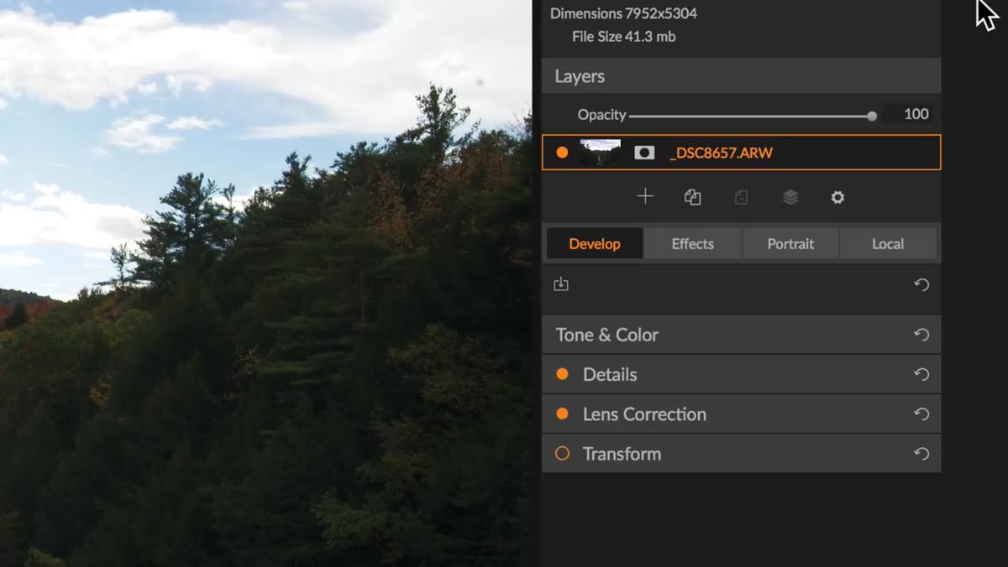Viewport: 1008px width, 567px height.
Task: Click the Layers opacity slider handle
Action: click(872, 116)
